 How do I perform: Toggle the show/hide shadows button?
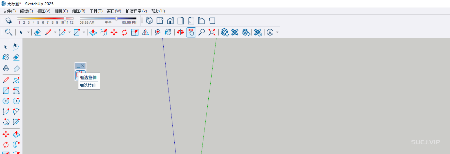8,21
